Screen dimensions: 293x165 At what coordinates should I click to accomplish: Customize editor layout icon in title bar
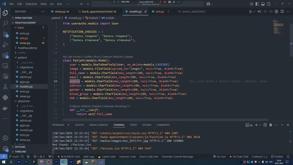tap(251, 4)
